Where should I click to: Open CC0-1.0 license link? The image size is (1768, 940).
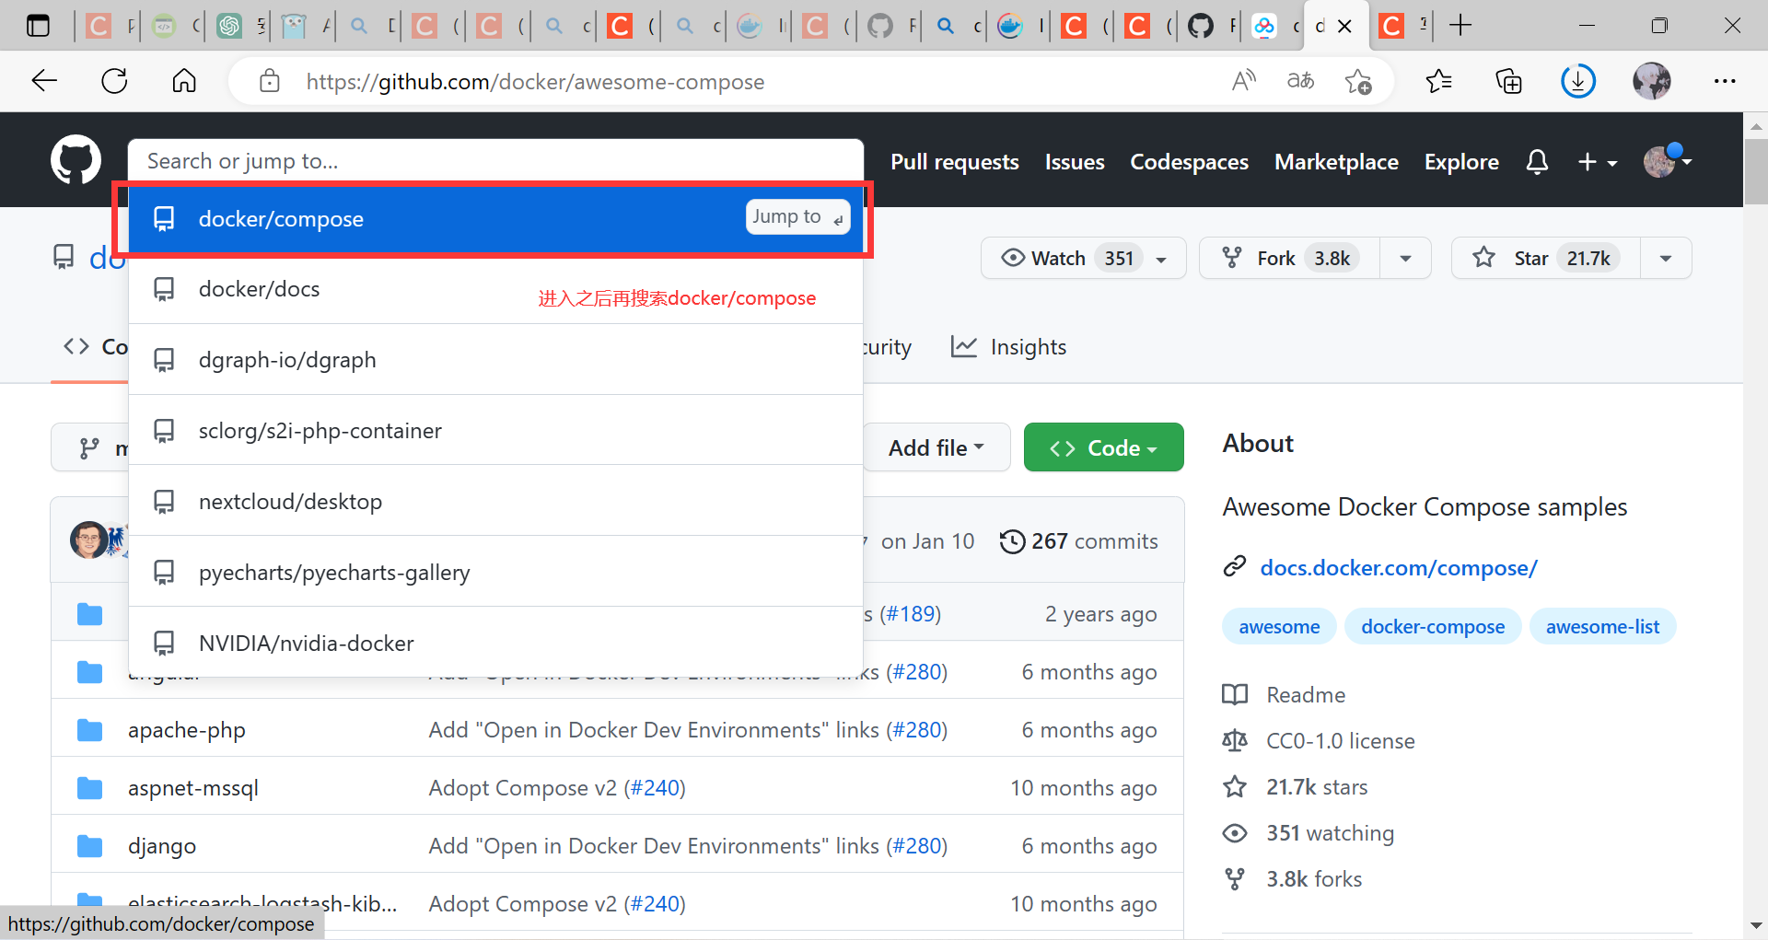click(1319, 741)
